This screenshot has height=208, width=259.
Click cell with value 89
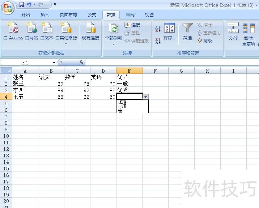[51, 90]
